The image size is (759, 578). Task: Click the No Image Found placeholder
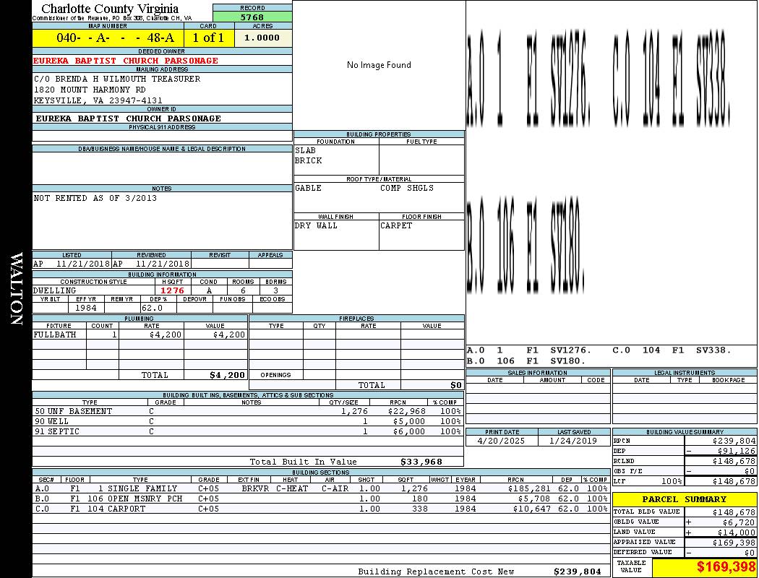pyautogui.click(x=379, y=65)
